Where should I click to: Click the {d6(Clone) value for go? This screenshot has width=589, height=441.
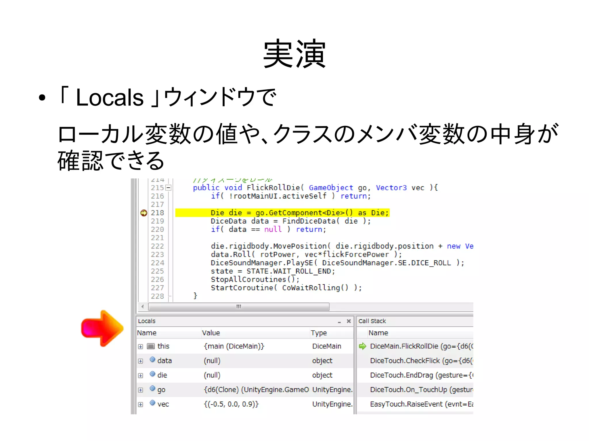coord(256,390)
